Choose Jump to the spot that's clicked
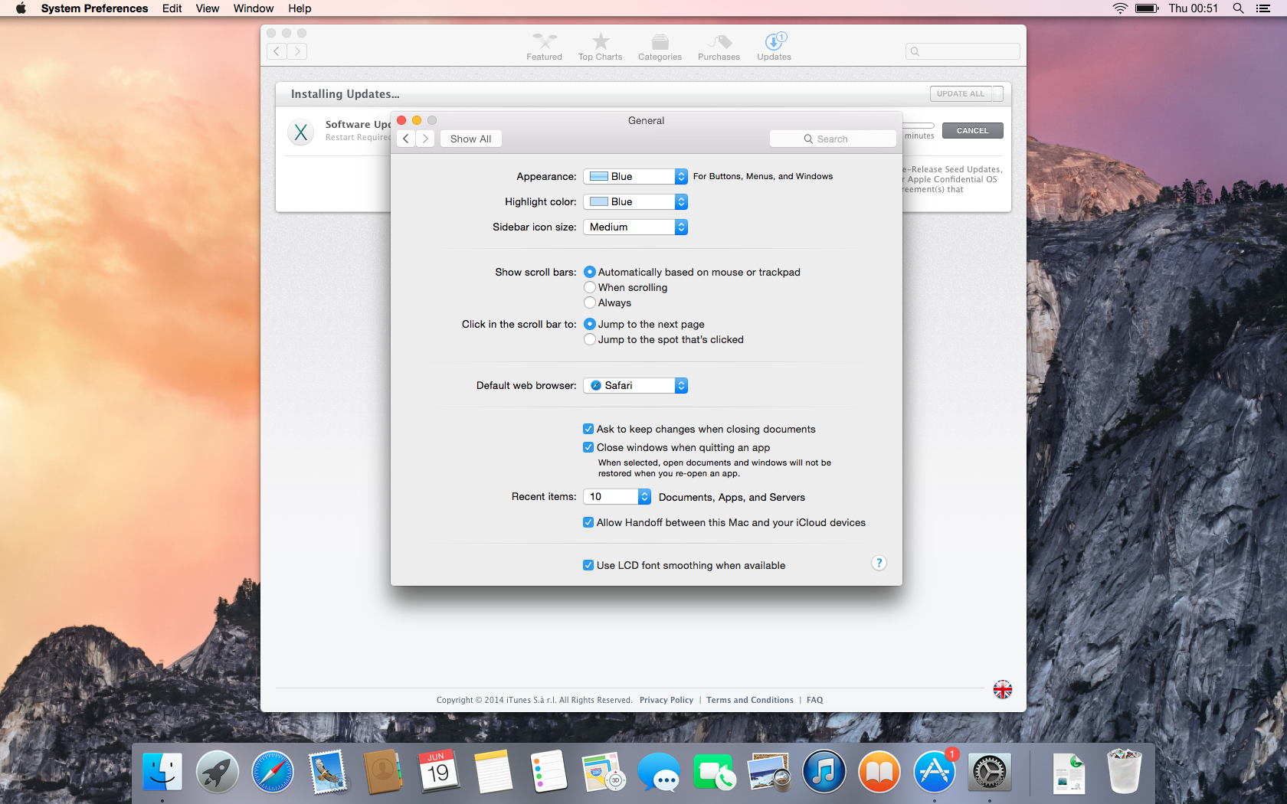This screenshot has width=1287, height=804. coord(590,339)
